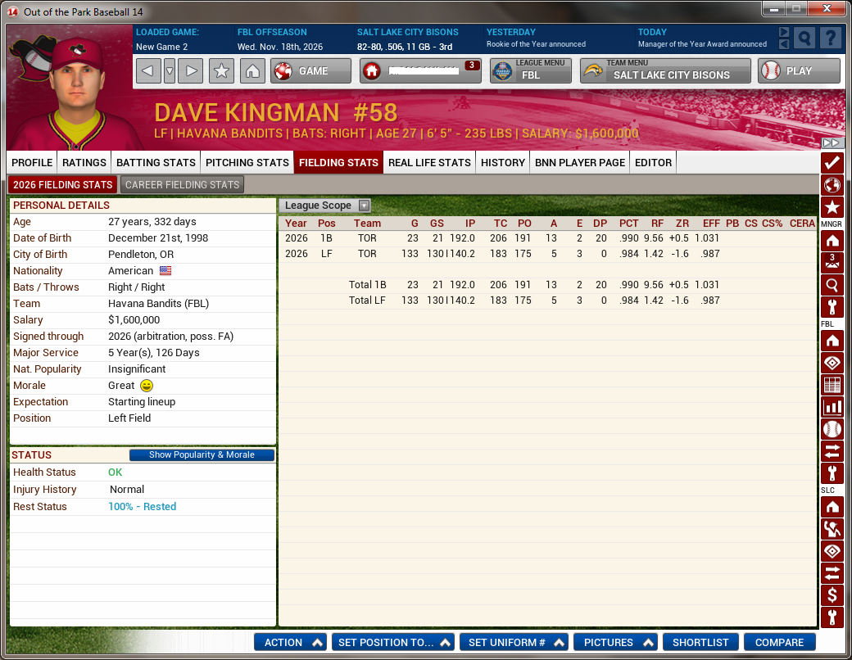The width and height of the screenshot is (852, 660).
Task: Open the magnifying glass search in the top-right corner
Action: [x=805, y=38]
